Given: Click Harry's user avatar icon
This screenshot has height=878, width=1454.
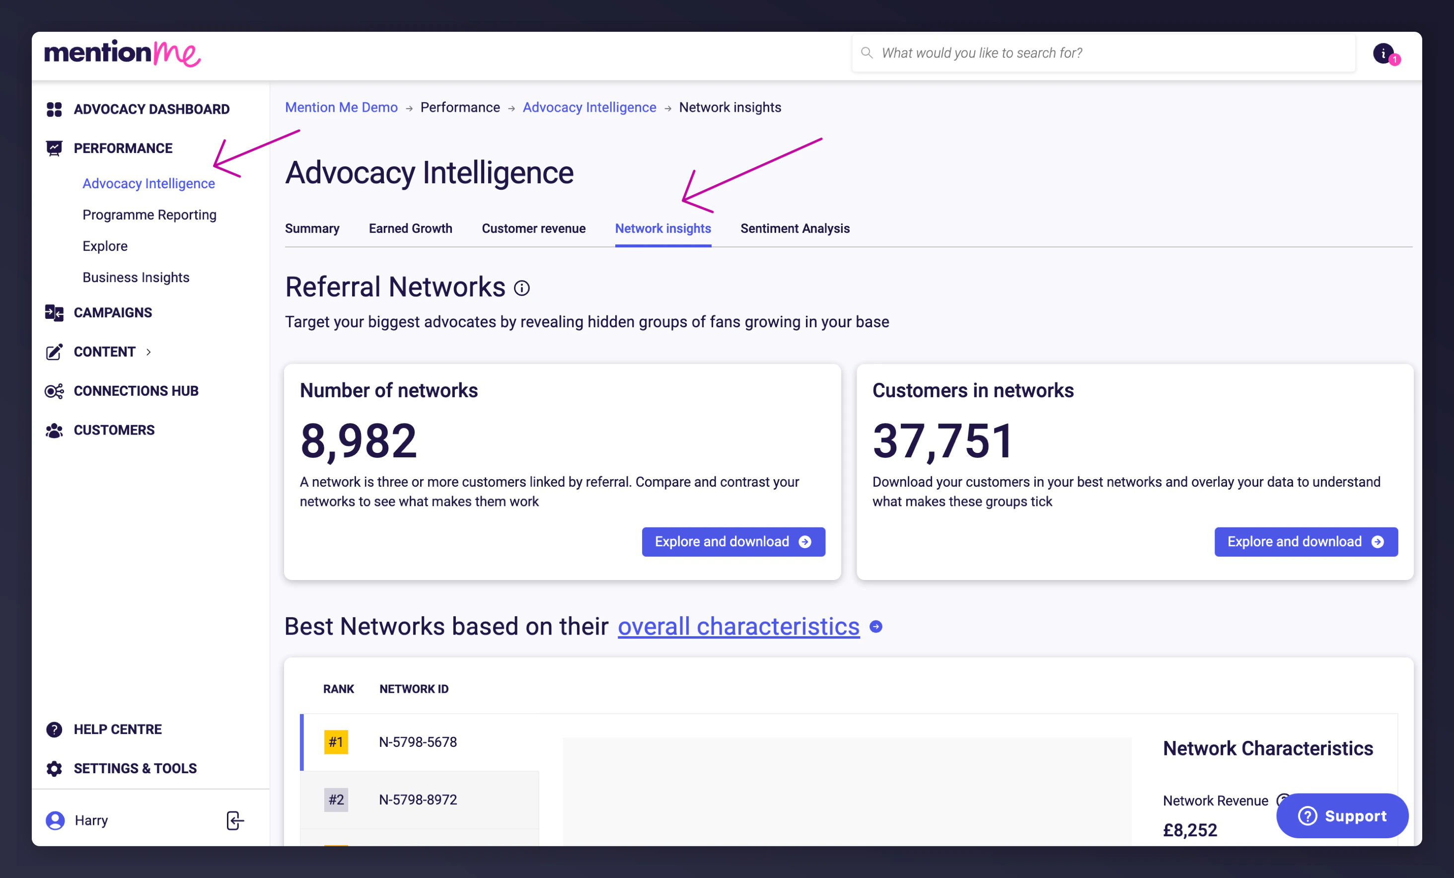Looking at the screenshot, I should [56, 820].
